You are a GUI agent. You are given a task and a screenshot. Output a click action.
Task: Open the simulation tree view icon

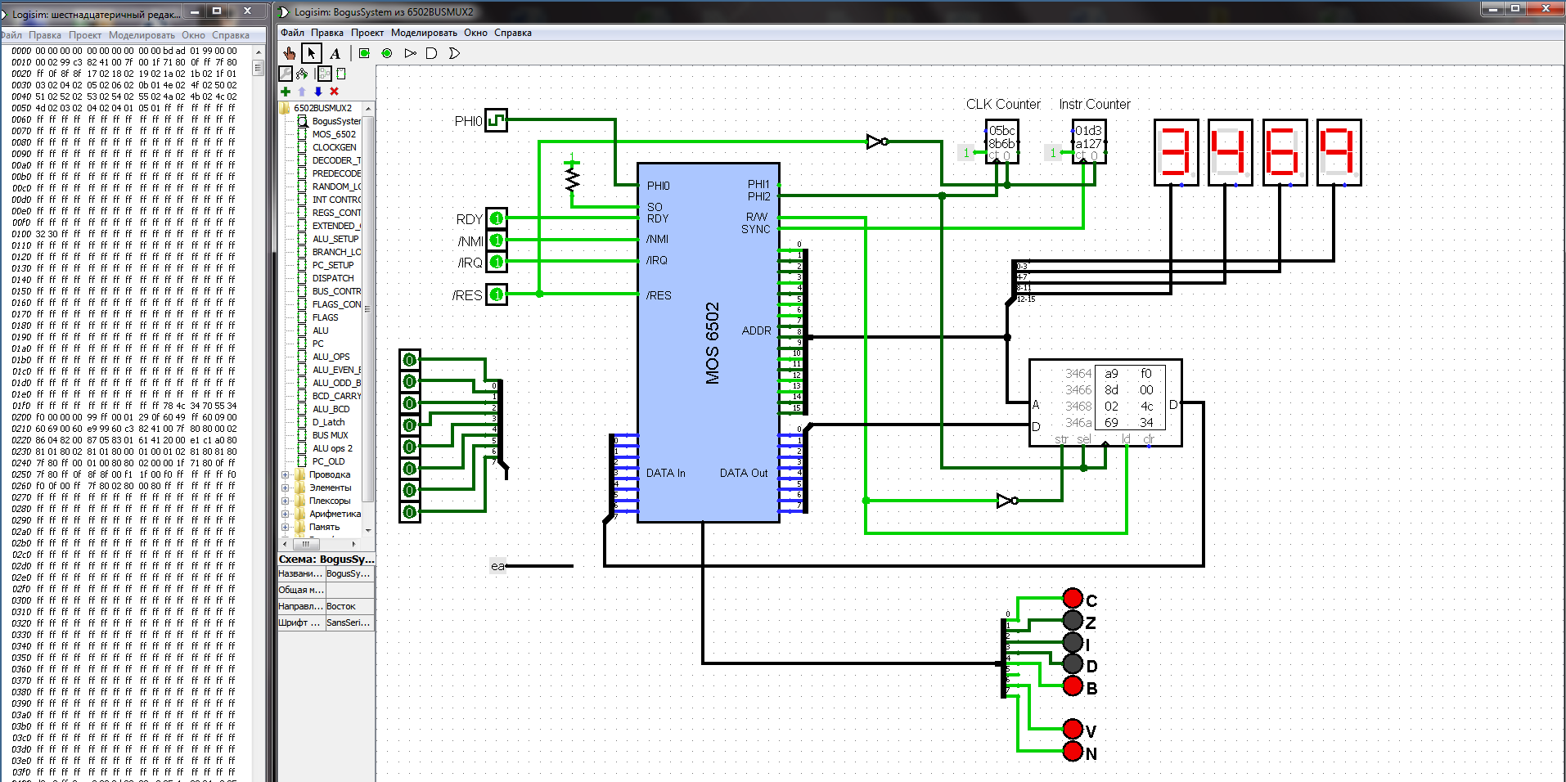tap(302, 74)
